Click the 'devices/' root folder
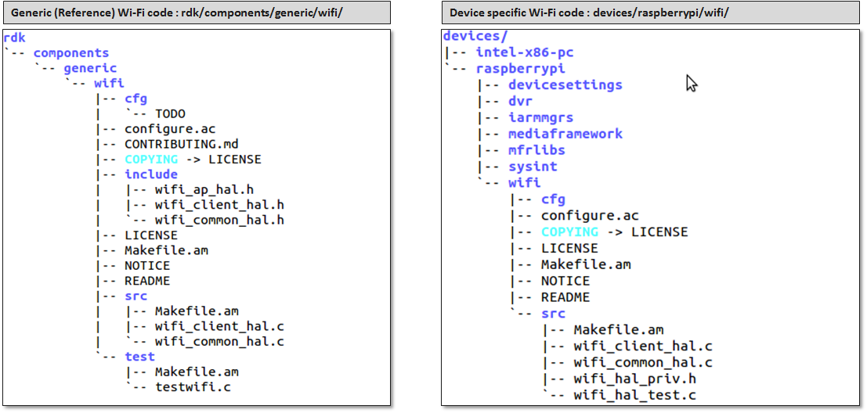The width and height of the screenshot is (867, 413). tap(475, 37)
